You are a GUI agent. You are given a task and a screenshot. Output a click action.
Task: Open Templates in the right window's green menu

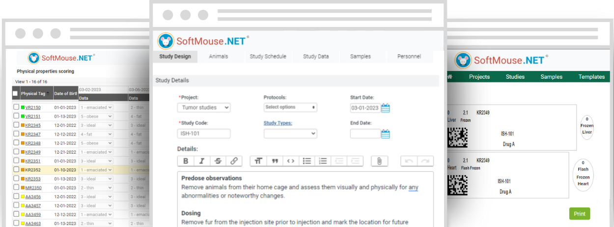click(x=591, y=77)
